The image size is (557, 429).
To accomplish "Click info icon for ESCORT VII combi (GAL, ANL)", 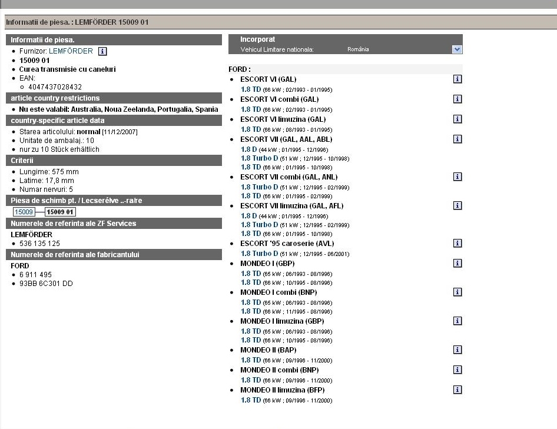I will [x=457, y=177].
